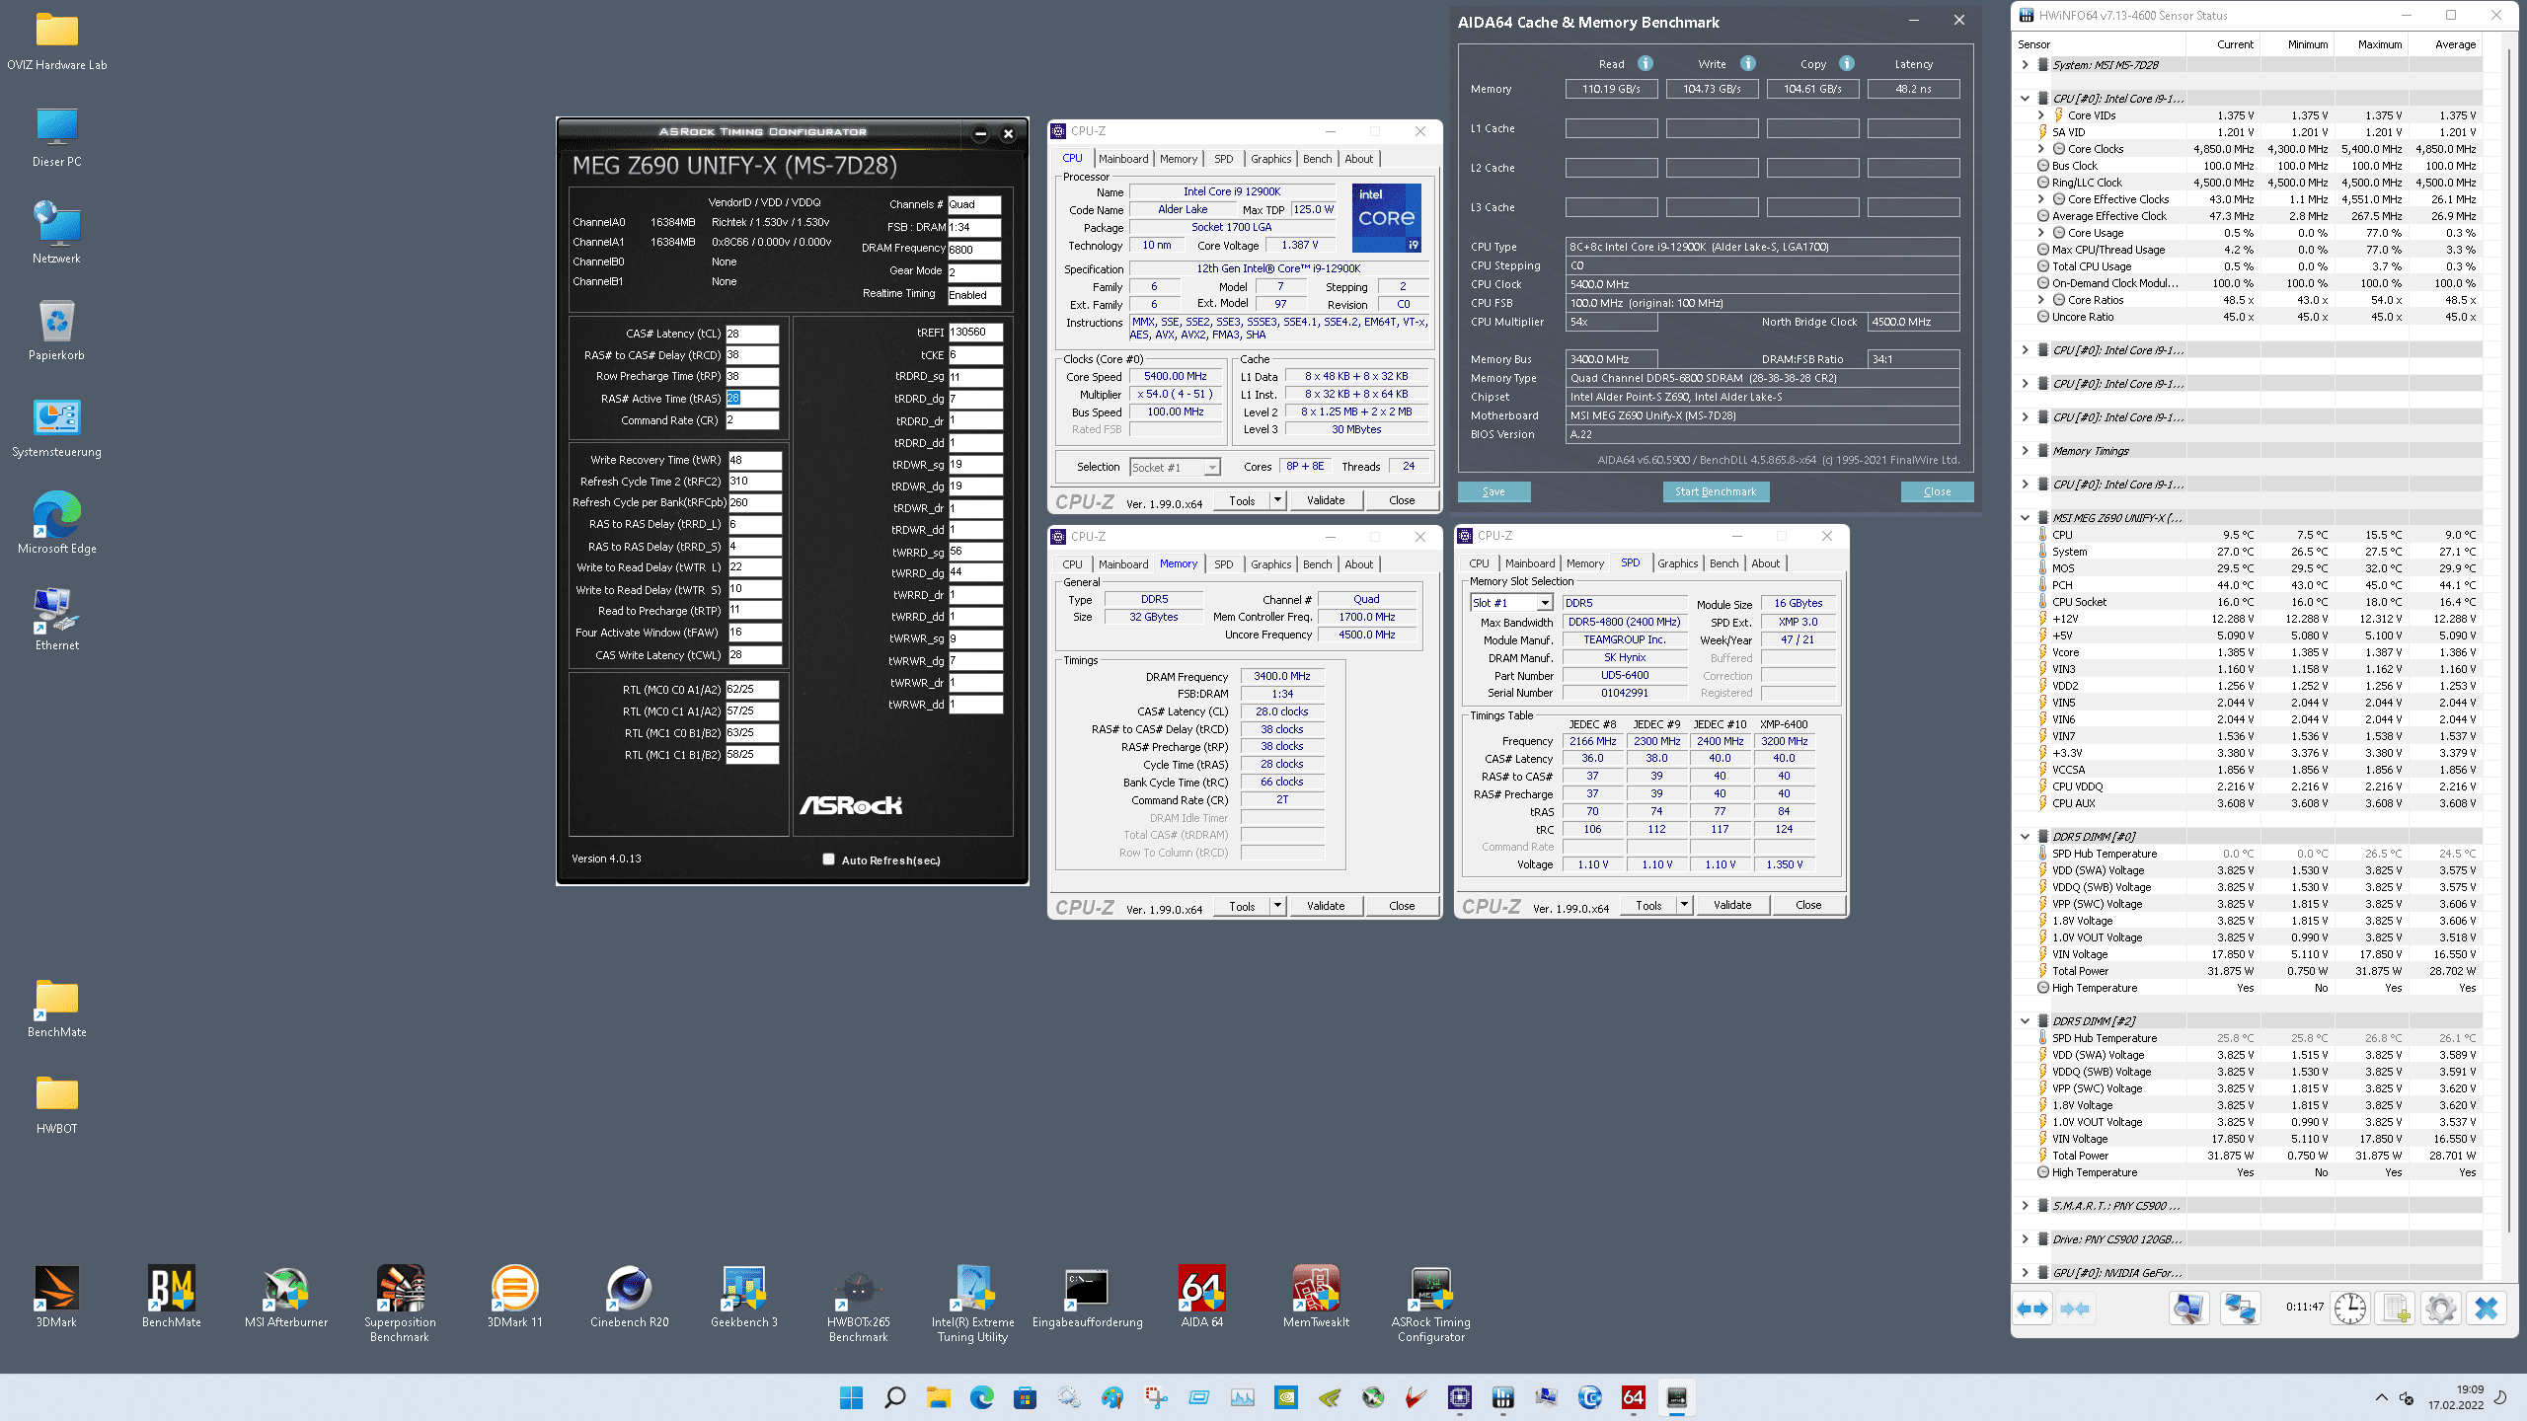
Task: Switch to Mainboard tab in top CPU-Z
Action: (x=1123, y=159)
